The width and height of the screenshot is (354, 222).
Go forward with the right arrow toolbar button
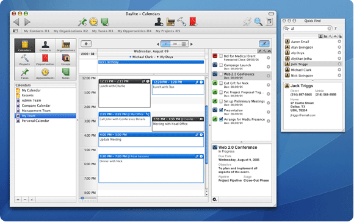pos(27,22)
